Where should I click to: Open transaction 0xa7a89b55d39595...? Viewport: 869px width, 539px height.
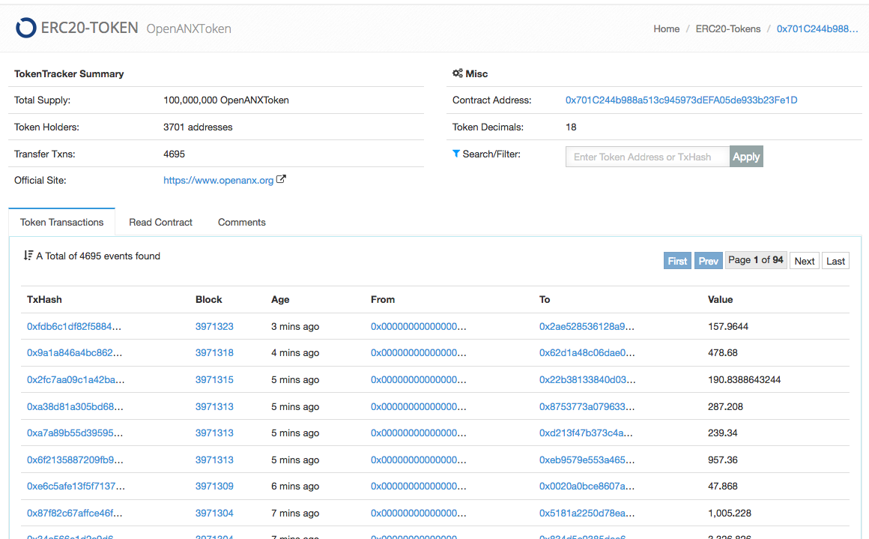[x=75, y=433]
